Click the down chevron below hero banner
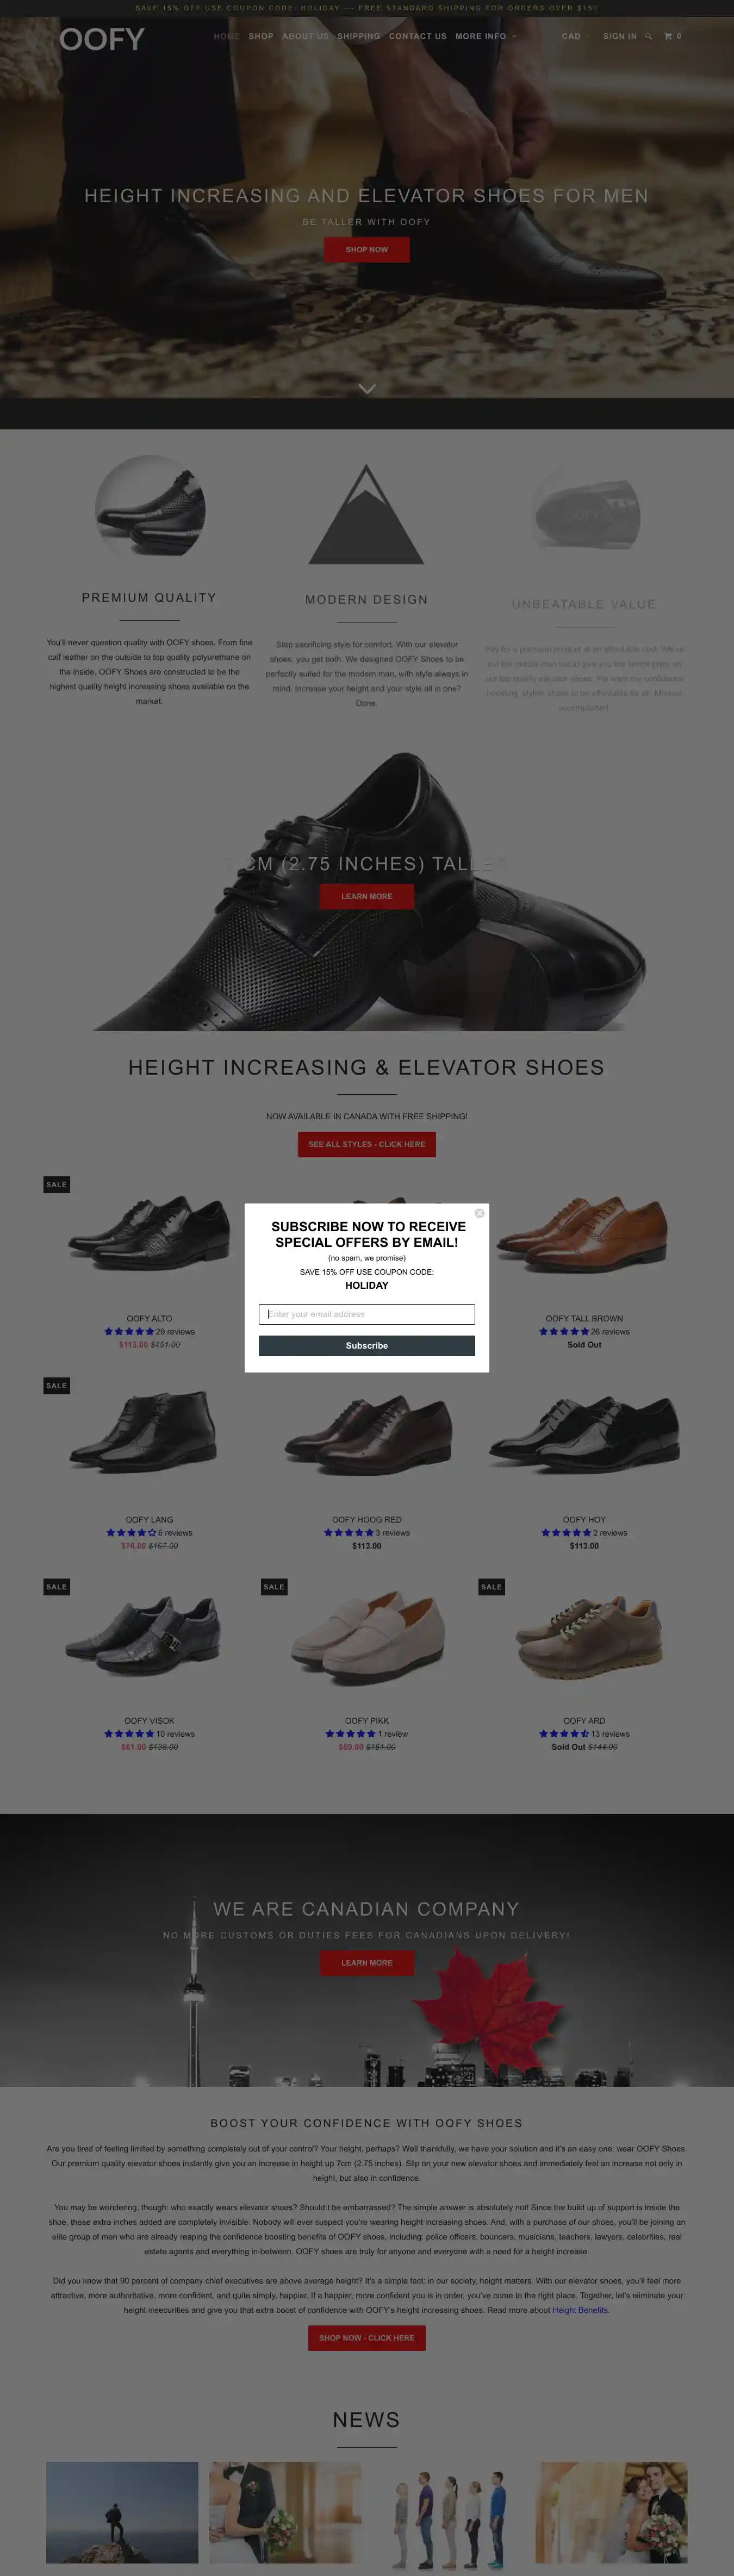The height and width of the screenshot is (2576, 734). click(367, 389)
